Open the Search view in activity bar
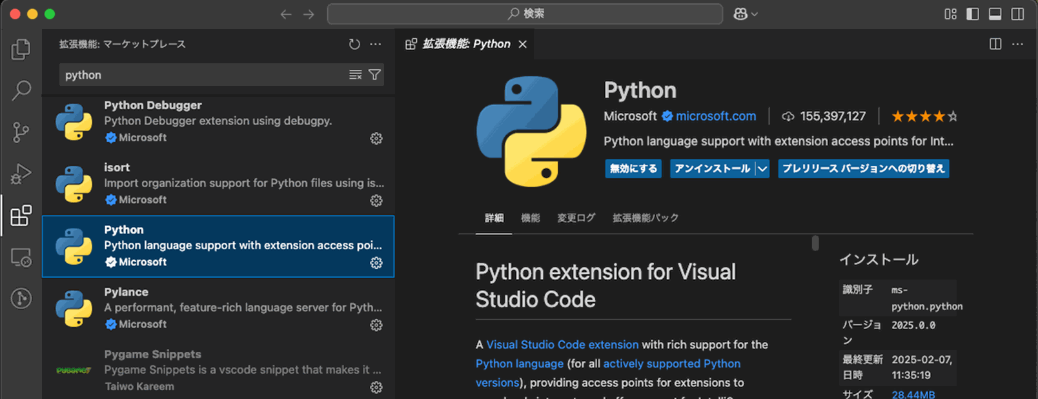1038x399 pixels. (x=21, y=90)
